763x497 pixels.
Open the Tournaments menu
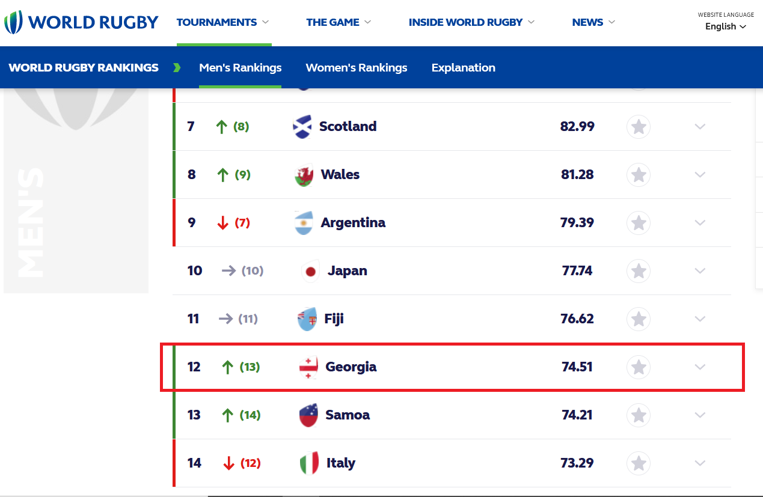222,22
